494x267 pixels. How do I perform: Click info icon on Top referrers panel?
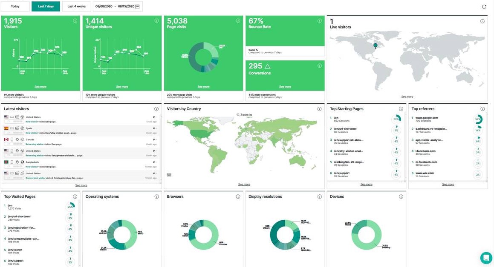482,109
